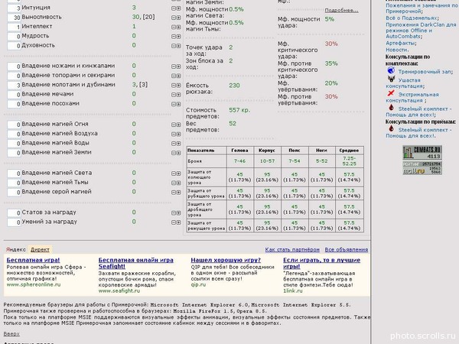The width and height of the screenshot is (459, 344).
Task: Open Если играть, то в лучшие игры! ad
Action: click(322, 263)
